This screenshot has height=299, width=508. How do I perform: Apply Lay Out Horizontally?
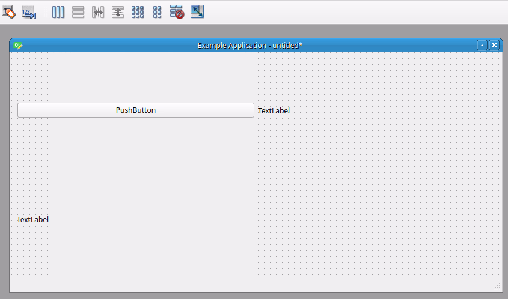[x=58, y=12]
